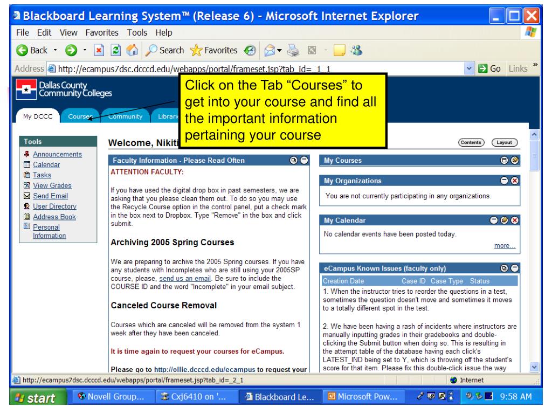Minimize the My Calendar module
552x414 pixels.
click(494, 220)
